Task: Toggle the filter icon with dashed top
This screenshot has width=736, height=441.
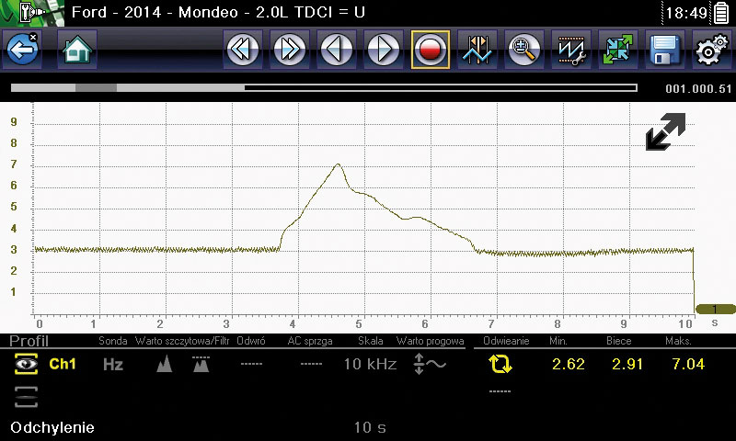Action: [x=200, y=365]
